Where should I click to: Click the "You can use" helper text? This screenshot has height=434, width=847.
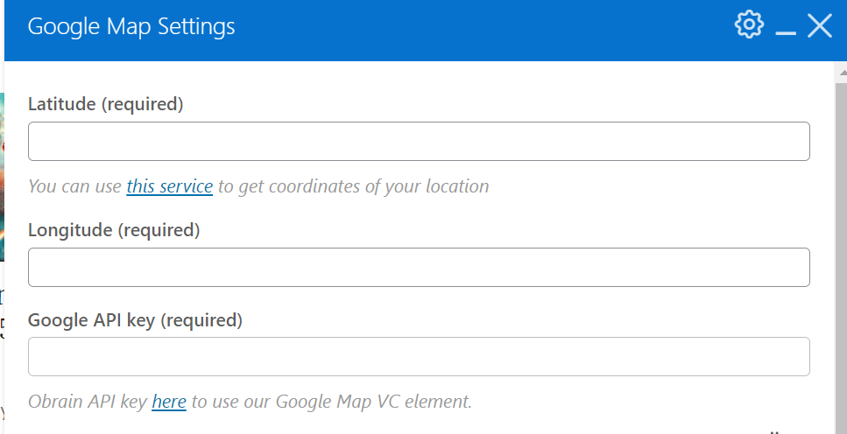[x=75, y=186]
